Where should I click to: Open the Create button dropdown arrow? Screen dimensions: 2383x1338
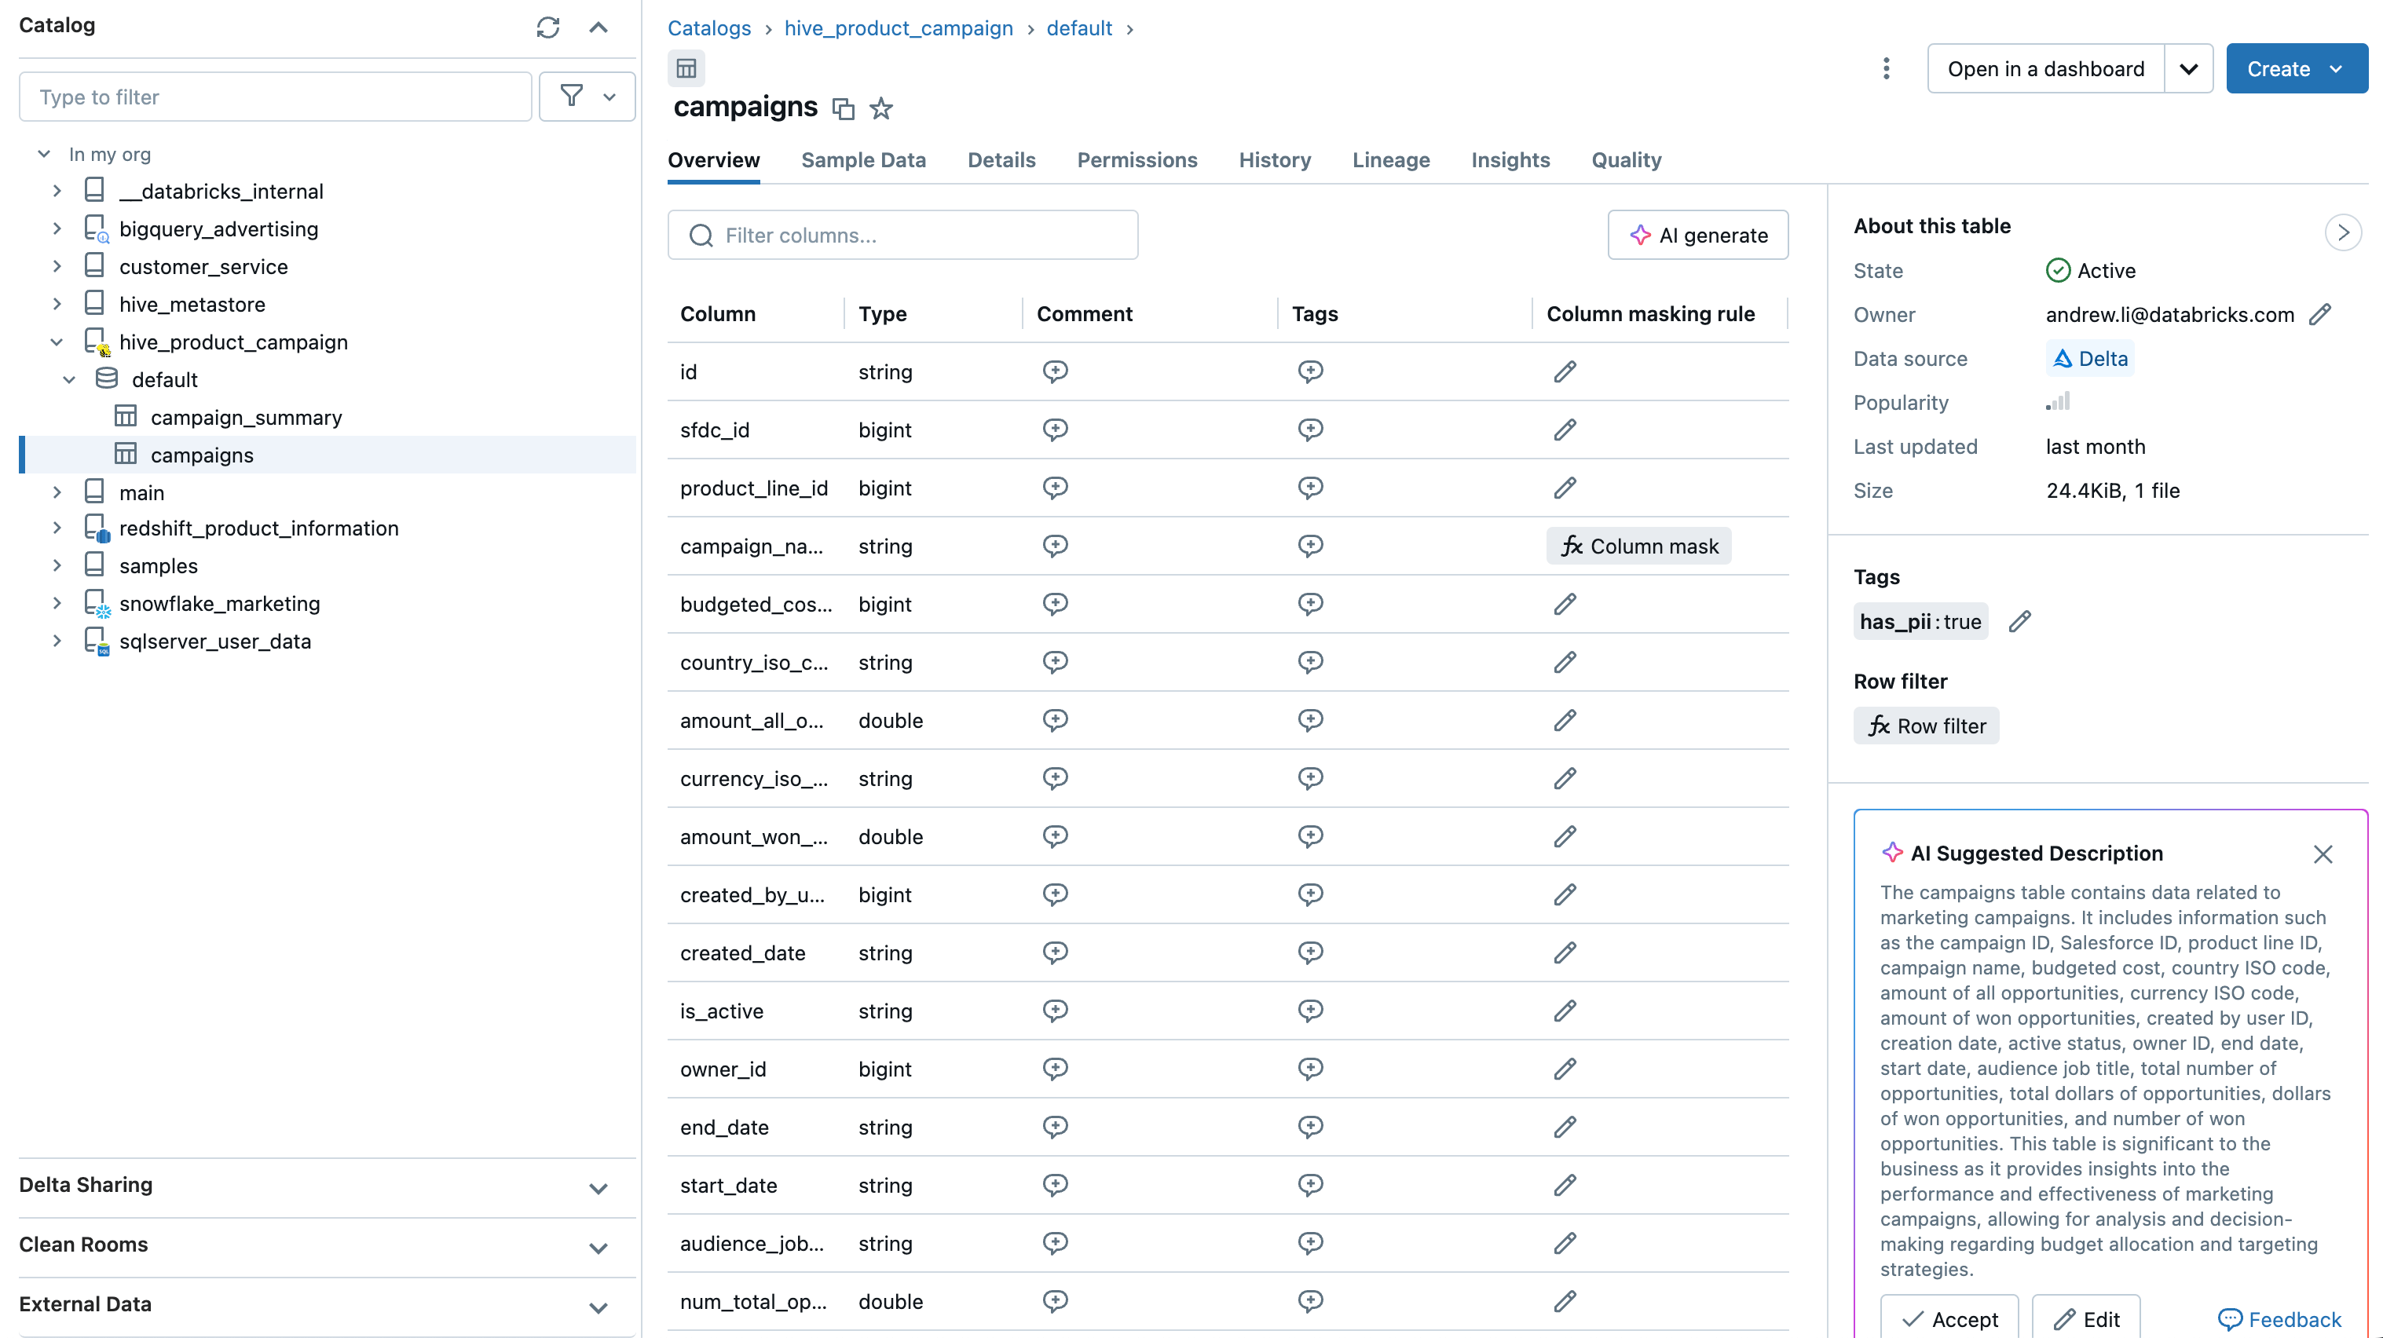2341,68
